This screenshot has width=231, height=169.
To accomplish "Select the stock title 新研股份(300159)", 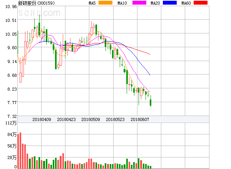I will [x=36, y=3].
